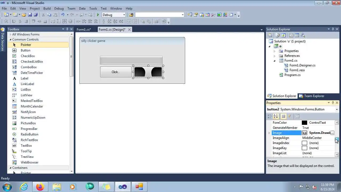This screenshot has height=192, width=341.
Task: Click the Data Sources side tab
Action: point(3,39)
